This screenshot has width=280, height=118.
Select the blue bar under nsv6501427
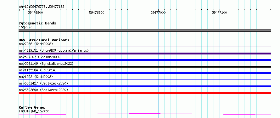pyautogui.click(x=145, y=86)
